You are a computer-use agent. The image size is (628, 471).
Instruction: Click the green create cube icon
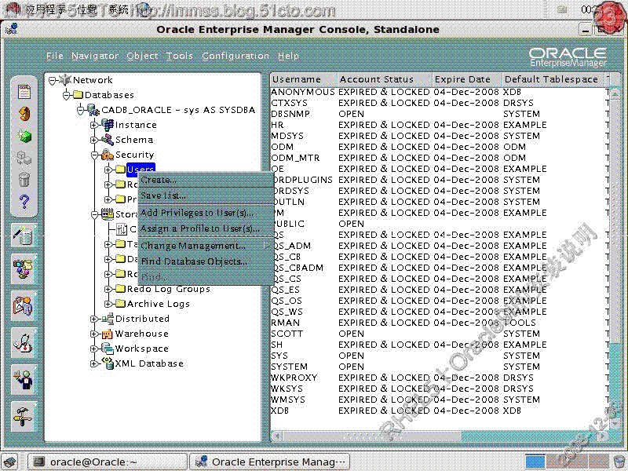pyautogui.click(x=24, y=136)
